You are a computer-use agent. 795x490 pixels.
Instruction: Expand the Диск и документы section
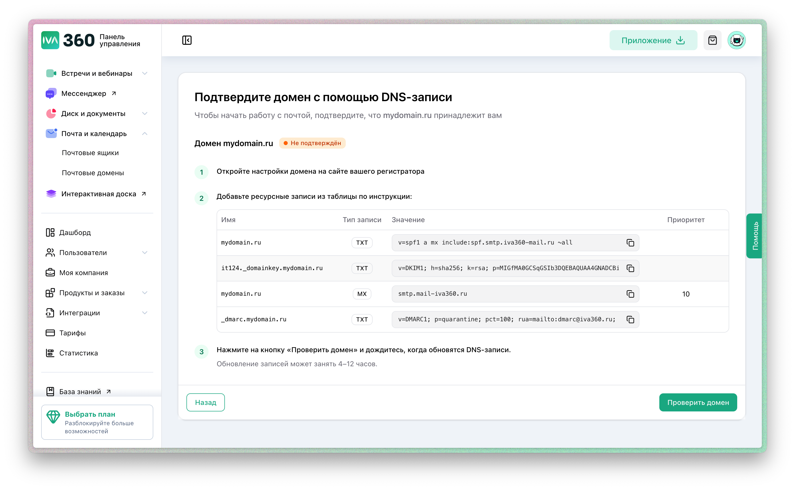click(145, 114)
